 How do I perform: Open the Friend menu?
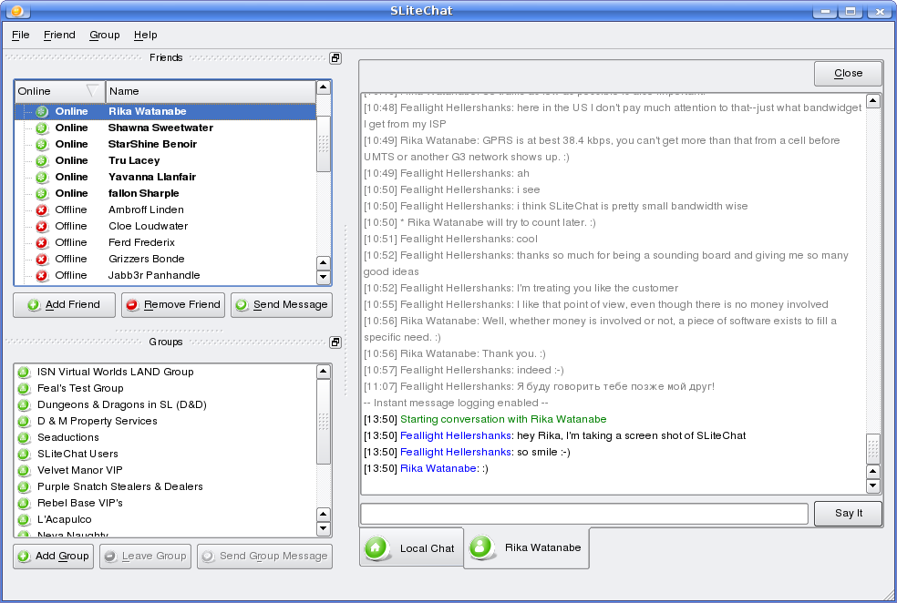pos(59,35)
